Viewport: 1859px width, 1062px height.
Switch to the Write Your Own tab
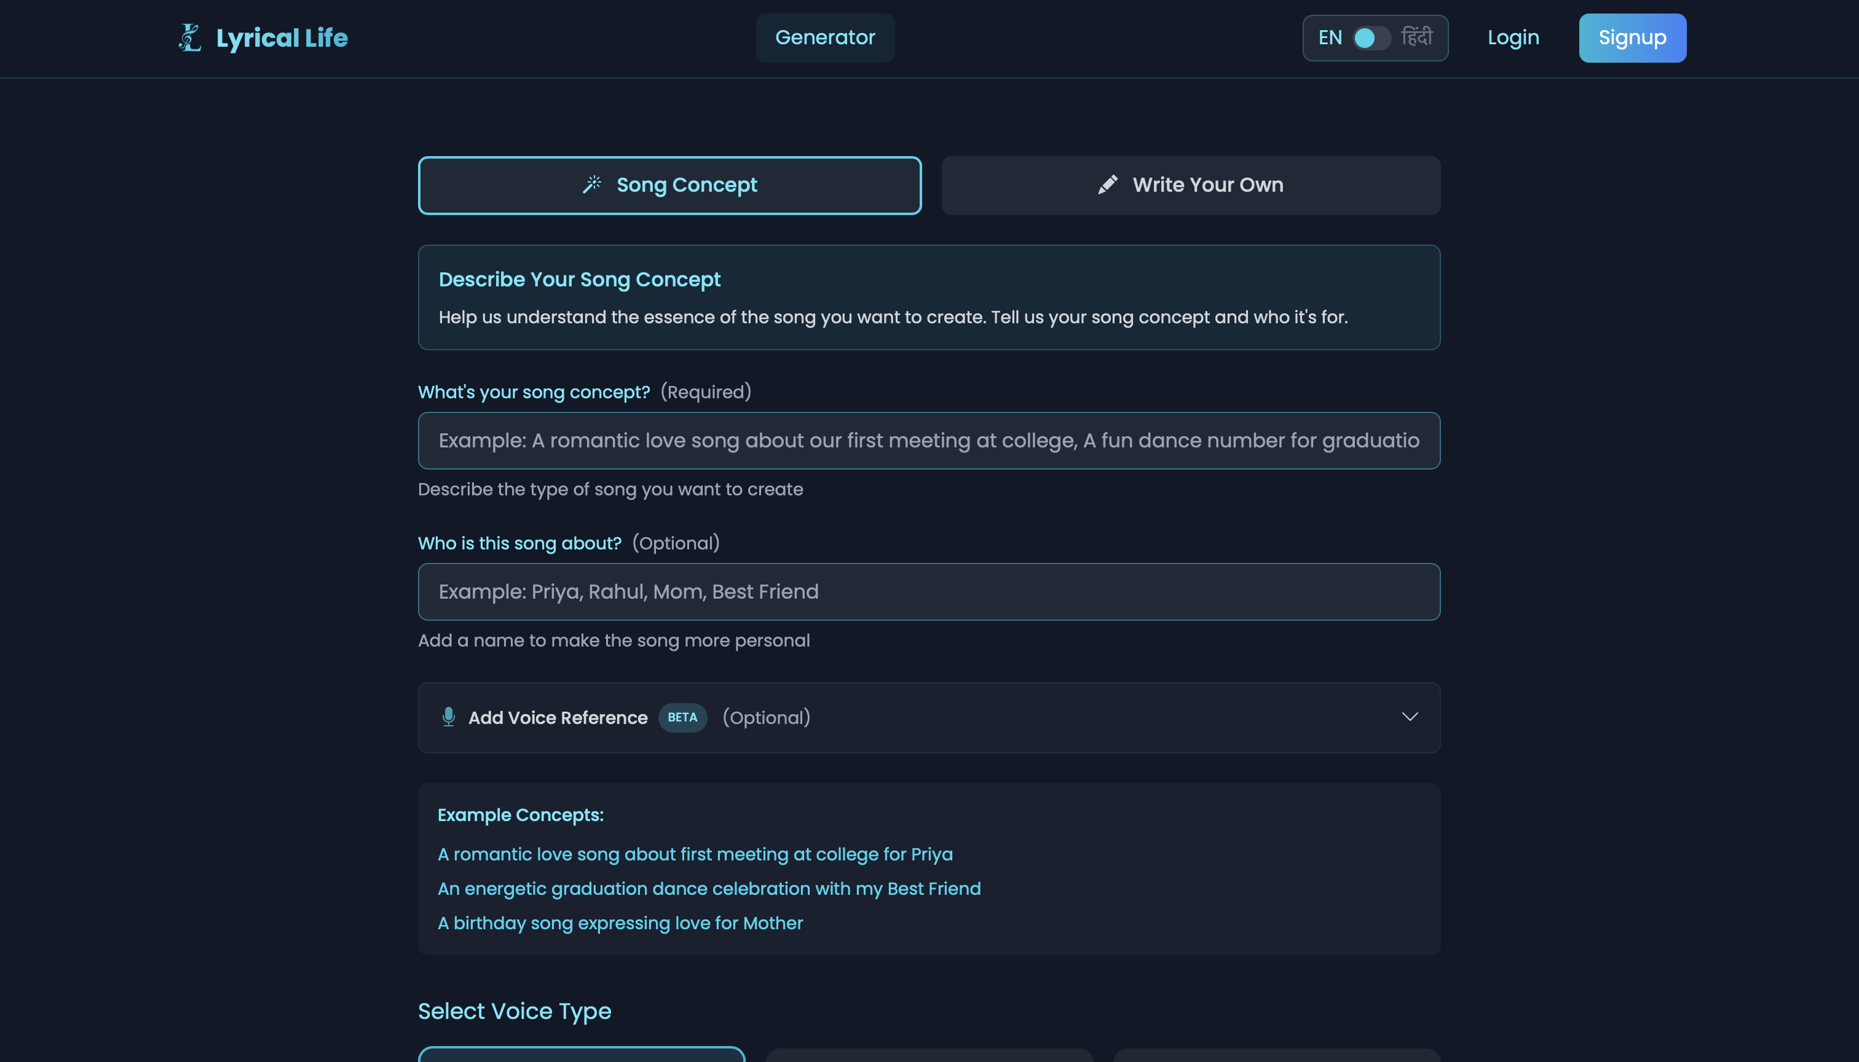(x=1190, y=184)
